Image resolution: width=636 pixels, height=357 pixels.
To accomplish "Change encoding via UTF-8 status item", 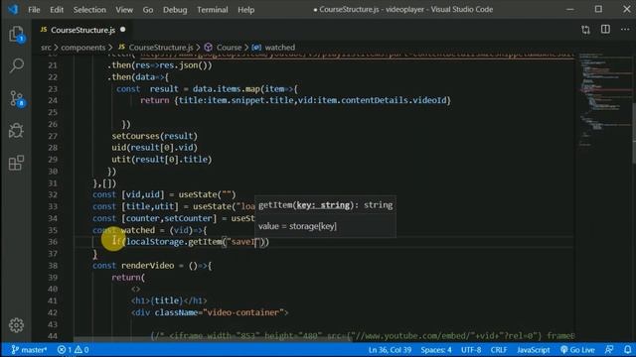I will coord(471,350).
